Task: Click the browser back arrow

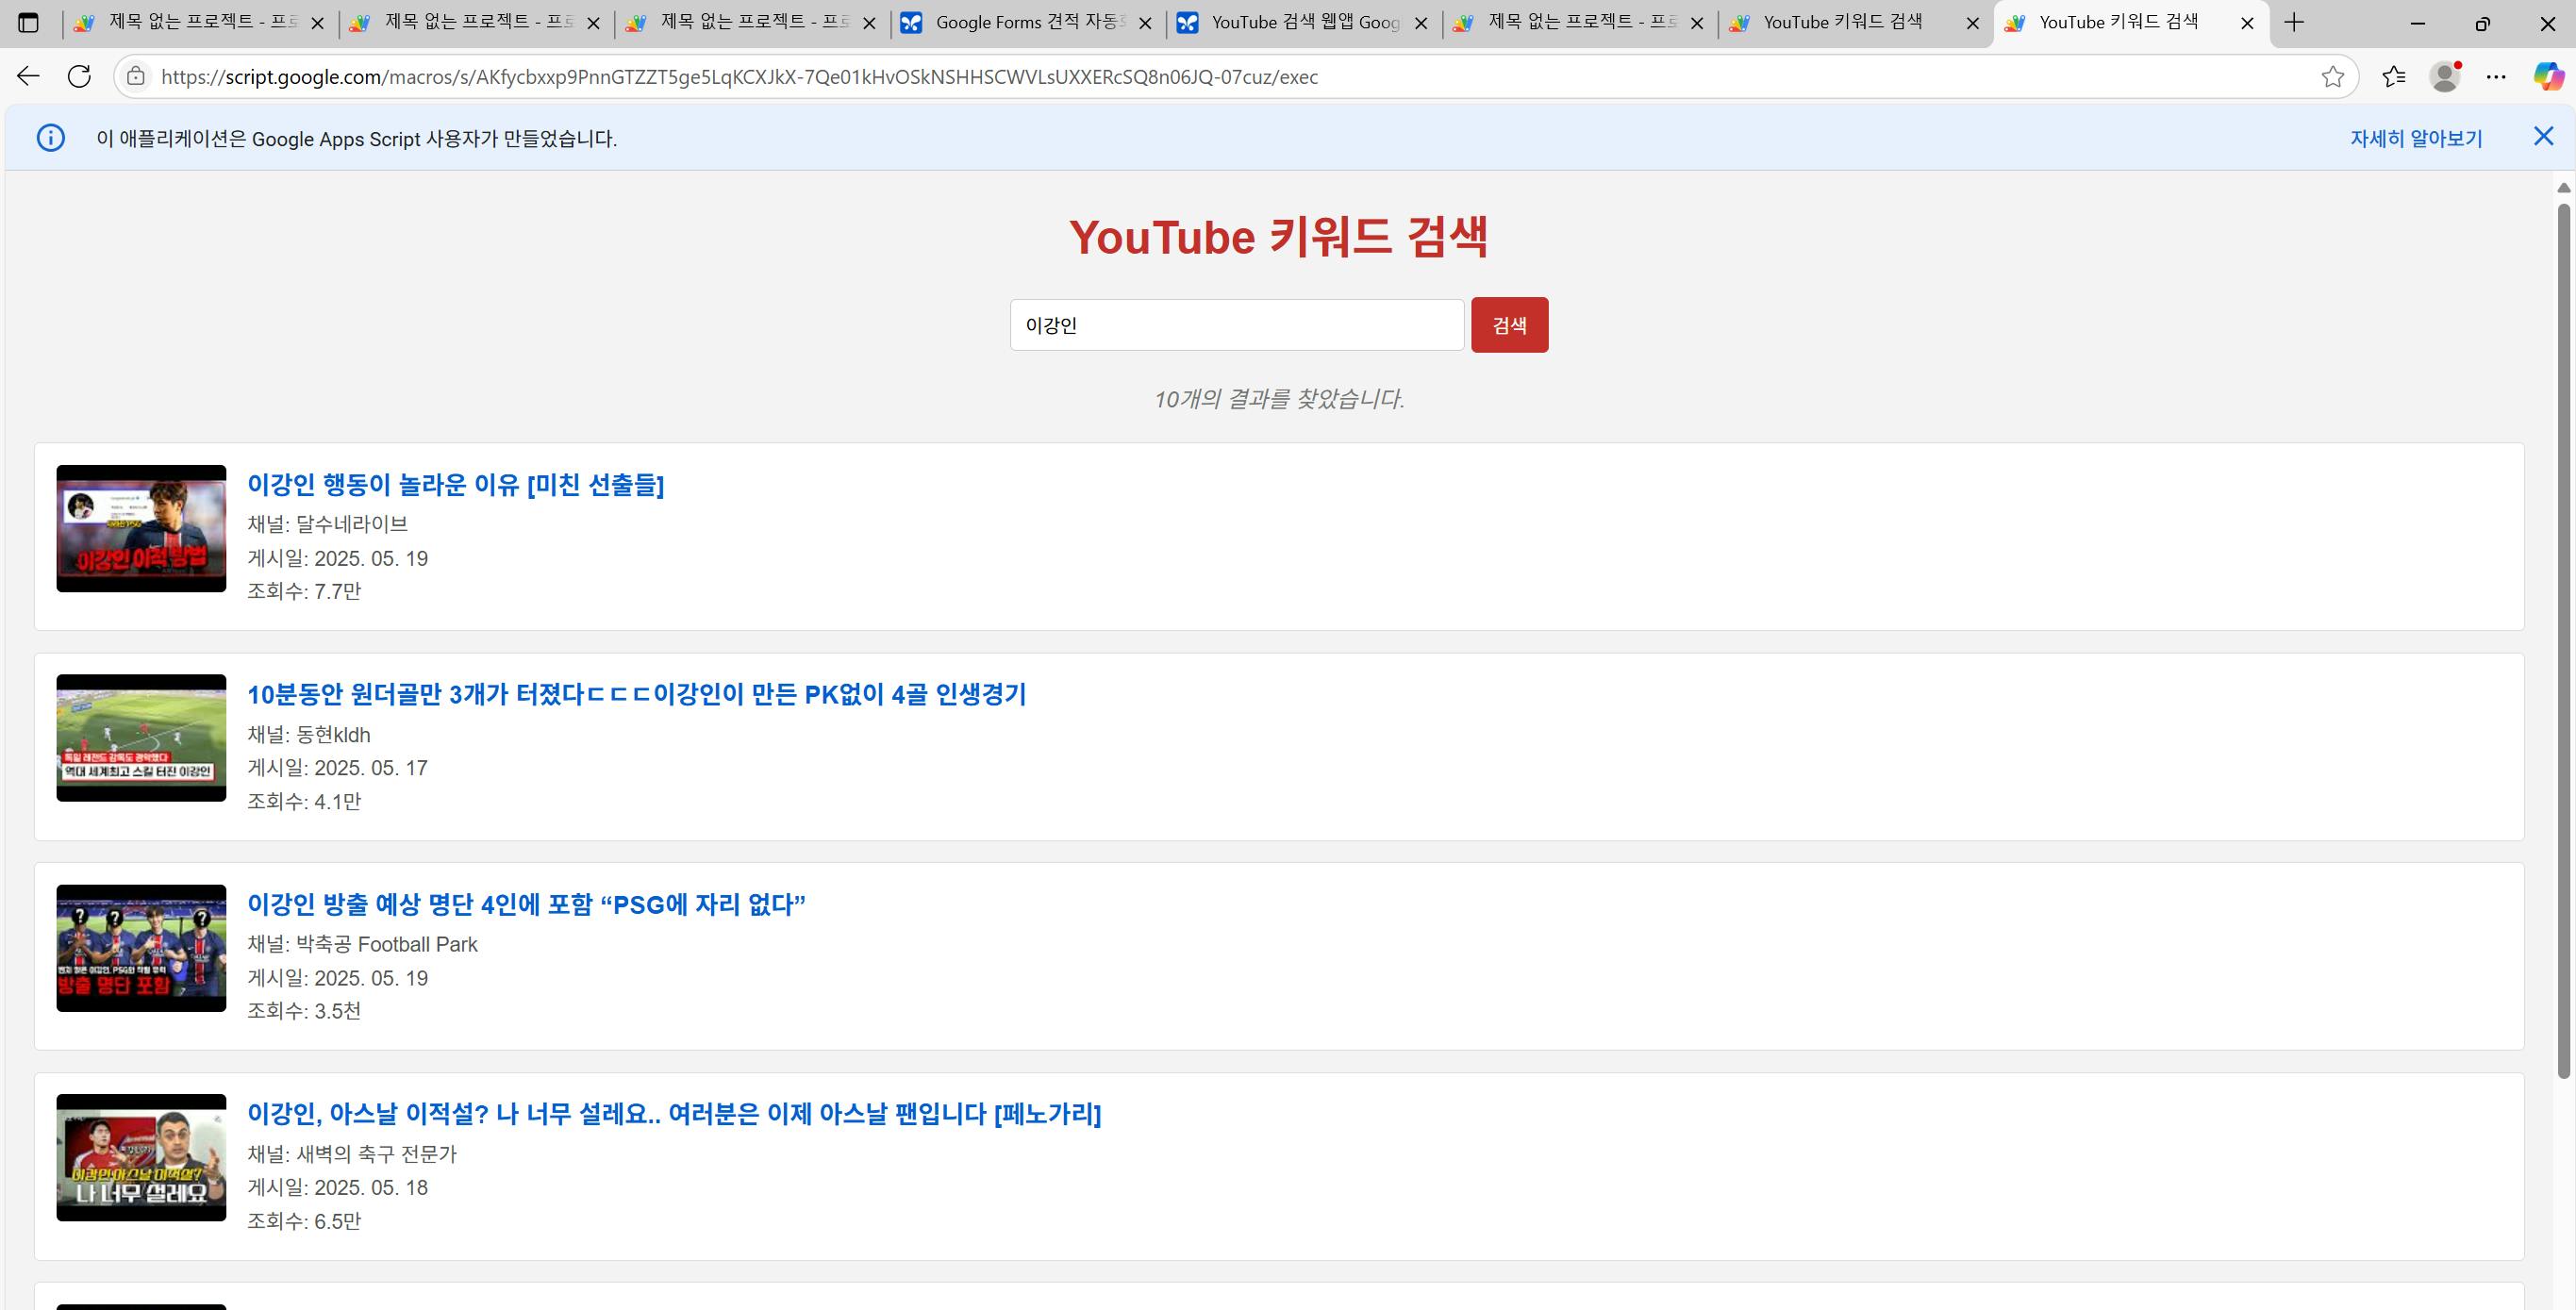Action: click(28, 76)
